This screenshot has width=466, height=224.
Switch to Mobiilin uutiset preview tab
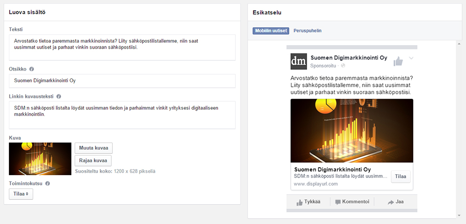pos(271,31)
